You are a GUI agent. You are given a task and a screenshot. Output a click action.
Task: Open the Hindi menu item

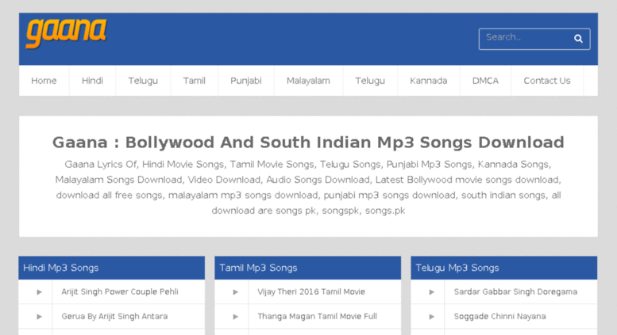point(92,81)
